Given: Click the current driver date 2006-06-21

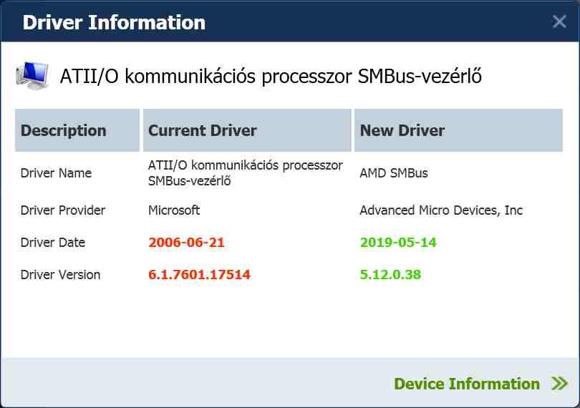Looking at the screenshot, I should (186, 243).
